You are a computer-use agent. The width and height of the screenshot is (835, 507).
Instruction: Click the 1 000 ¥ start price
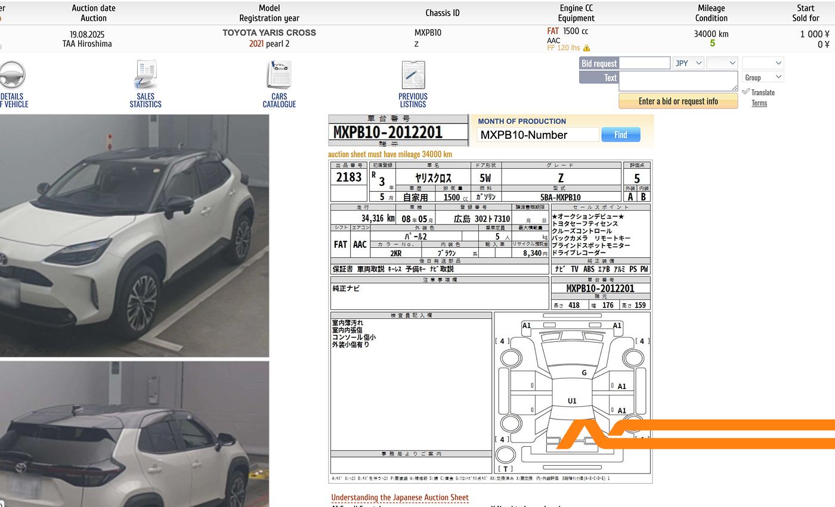point(815,35)
